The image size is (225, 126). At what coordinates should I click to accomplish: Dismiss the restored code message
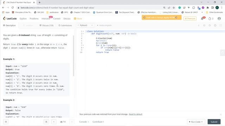[221, 114]
